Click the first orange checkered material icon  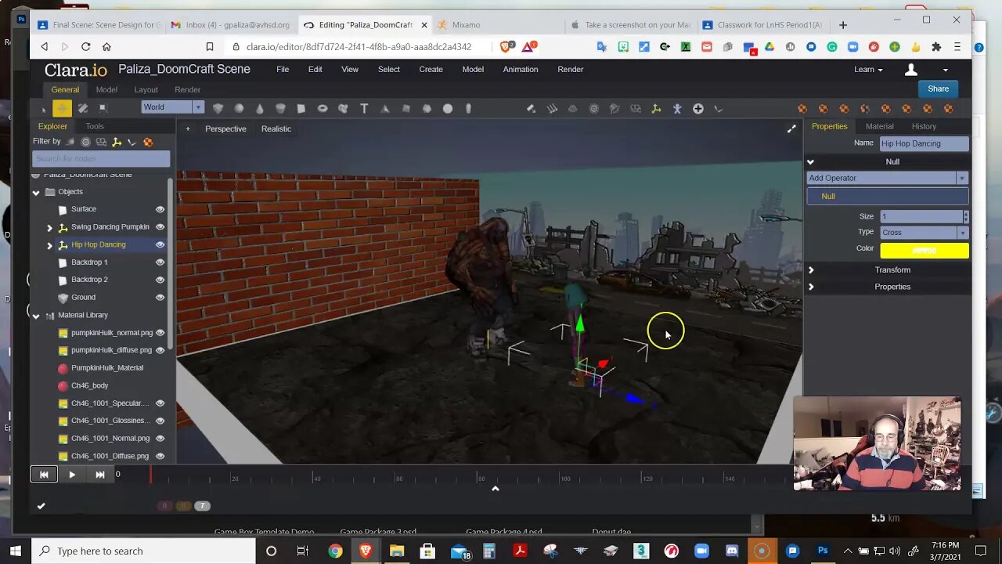[802, 108]
